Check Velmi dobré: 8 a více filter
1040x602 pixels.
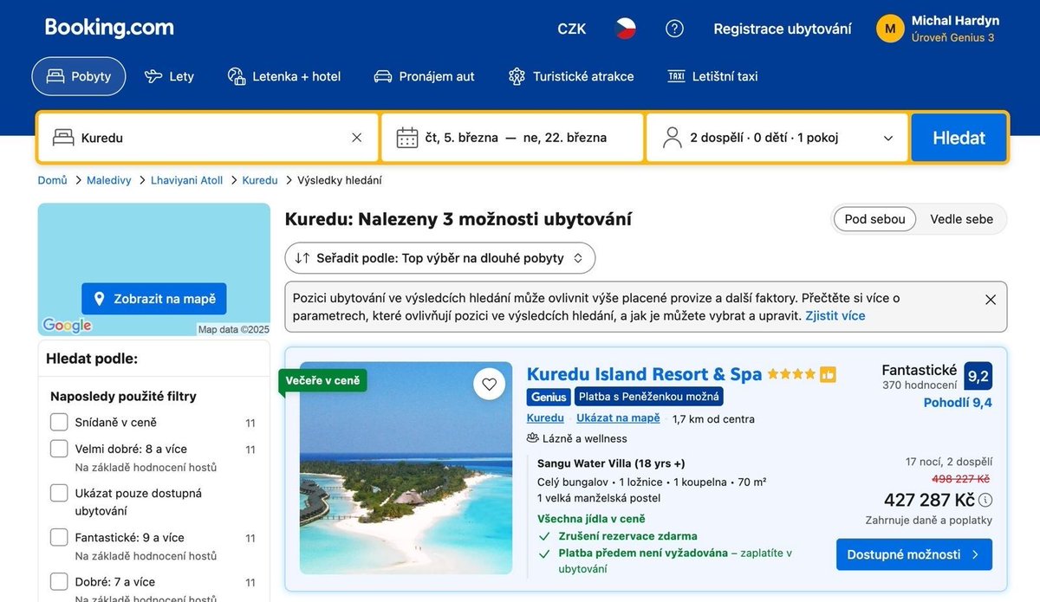[x=59, y=449]
